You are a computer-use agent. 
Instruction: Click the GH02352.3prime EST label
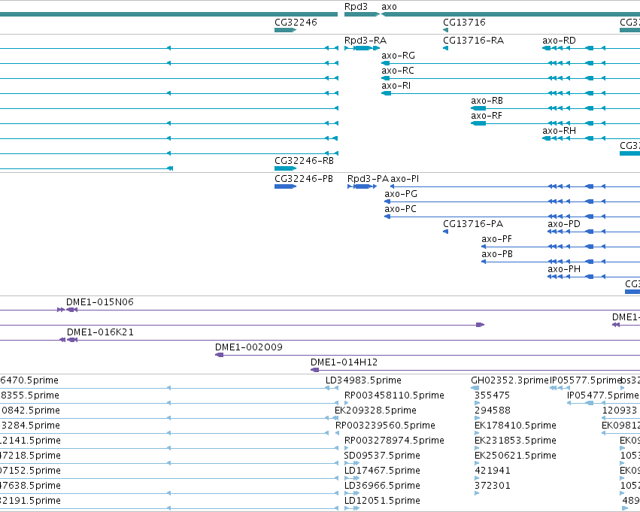click(x=509, y=380)
